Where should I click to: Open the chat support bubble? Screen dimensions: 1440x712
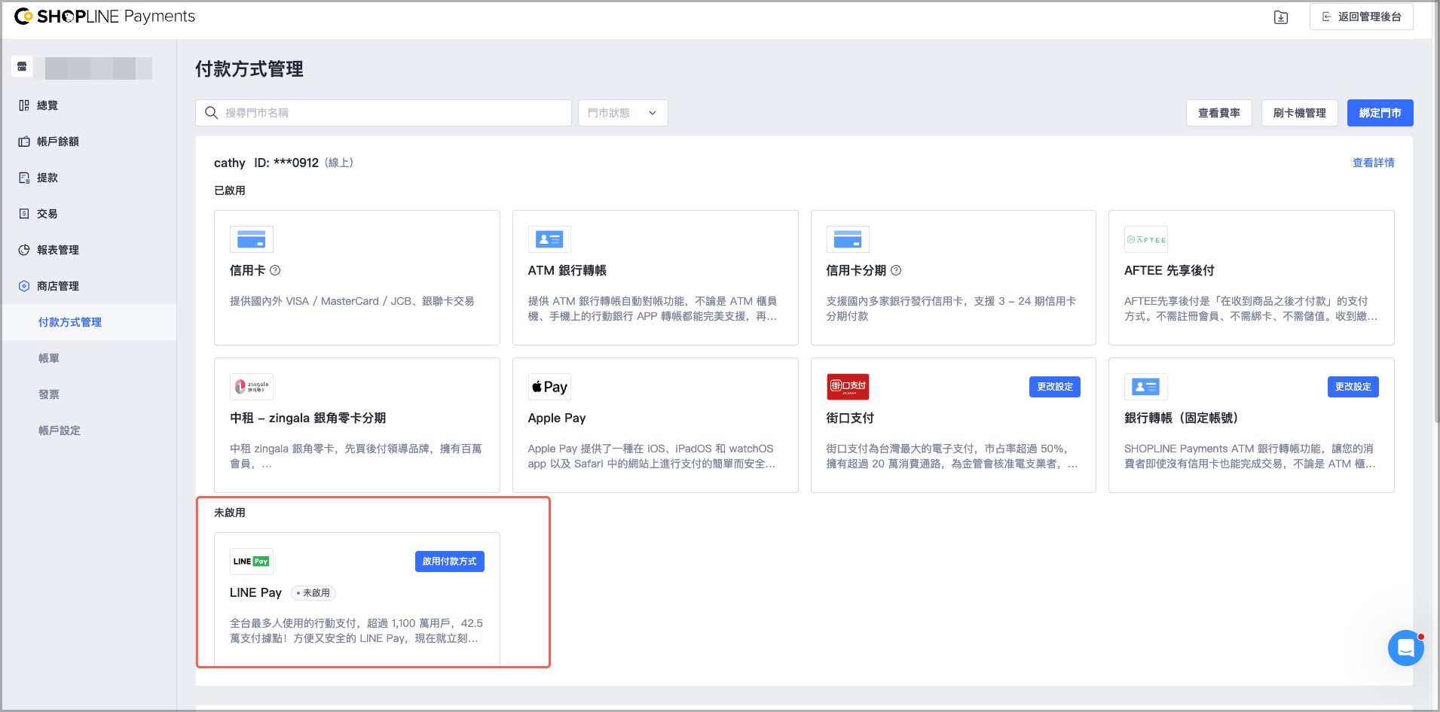1406,648
